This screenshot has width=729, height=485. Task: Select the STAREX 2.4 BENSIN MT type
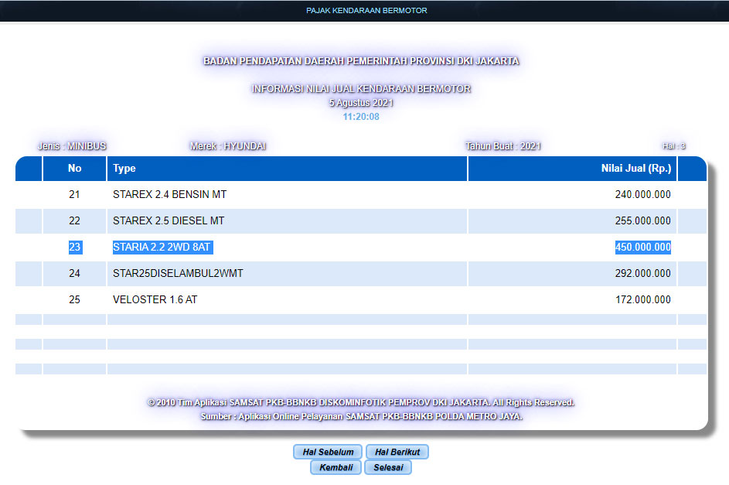click(170, 194)
